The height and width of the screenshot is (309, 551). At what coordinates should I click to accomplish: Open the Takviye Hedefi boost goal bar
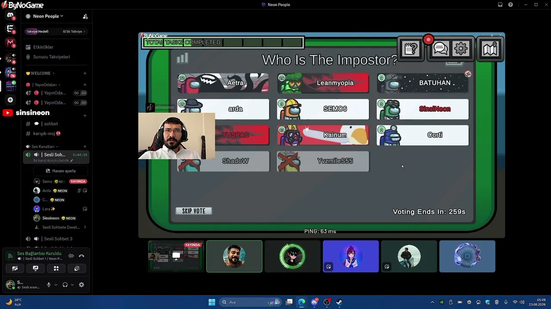[56, 31]
